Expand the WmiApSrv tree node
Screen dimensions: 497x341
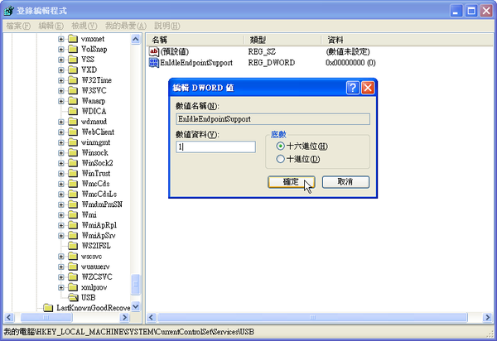60,236
